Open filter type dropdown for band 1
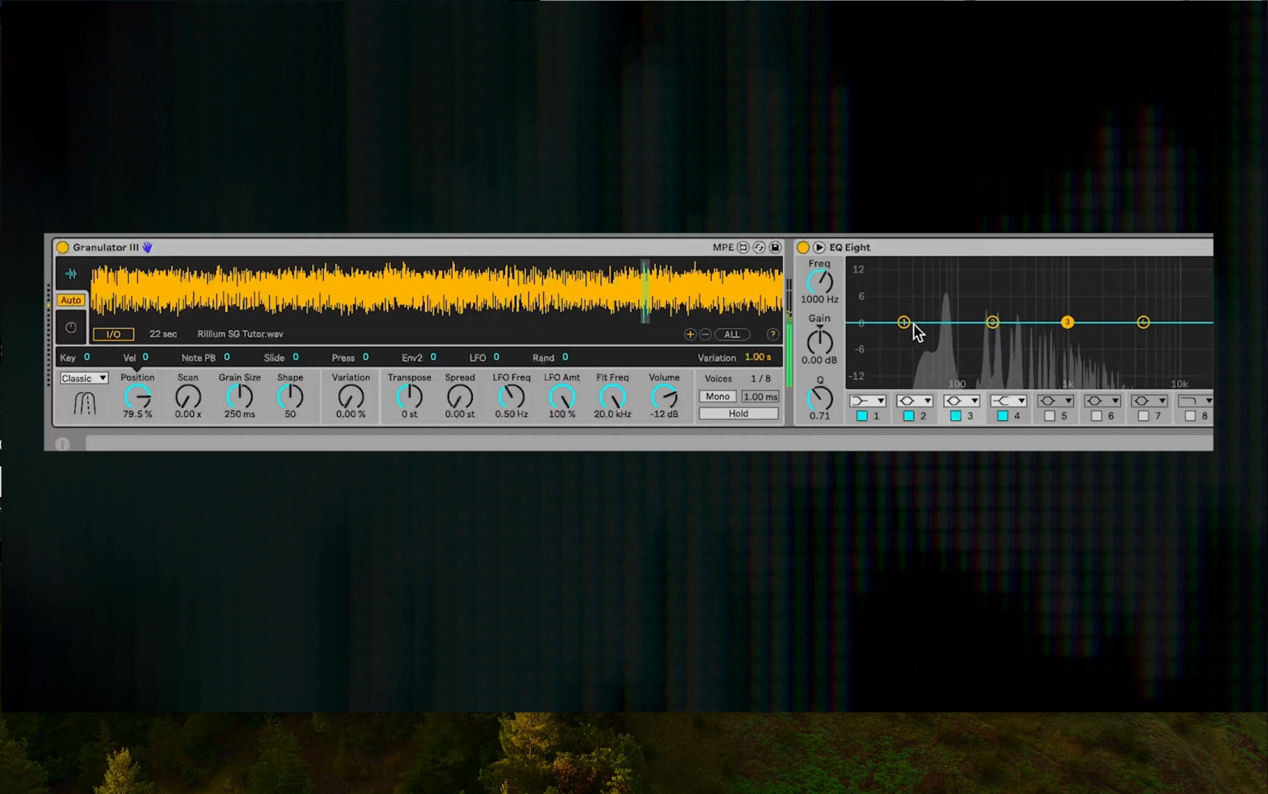The height and width of the screenshot is (794, 1268). pyautogui.click(x=868, y=401)
